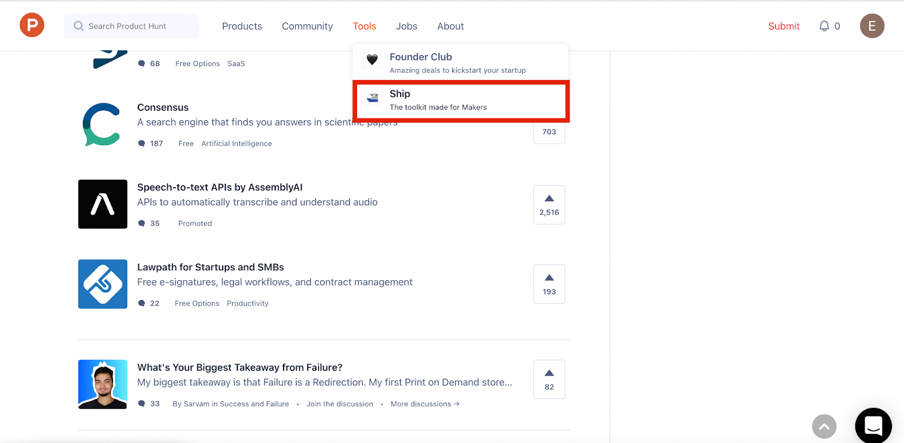
Task: Open Speech-to-text APIs by AssemblyAI title
Action: pos(220,187)
